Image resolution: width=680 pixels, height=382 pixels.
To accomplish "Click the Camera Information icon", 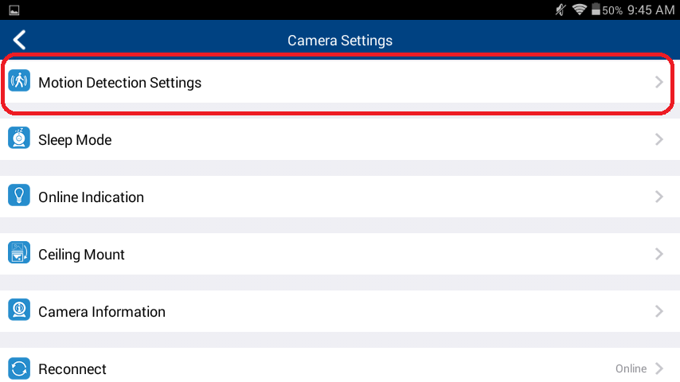I will click(19, 310).
